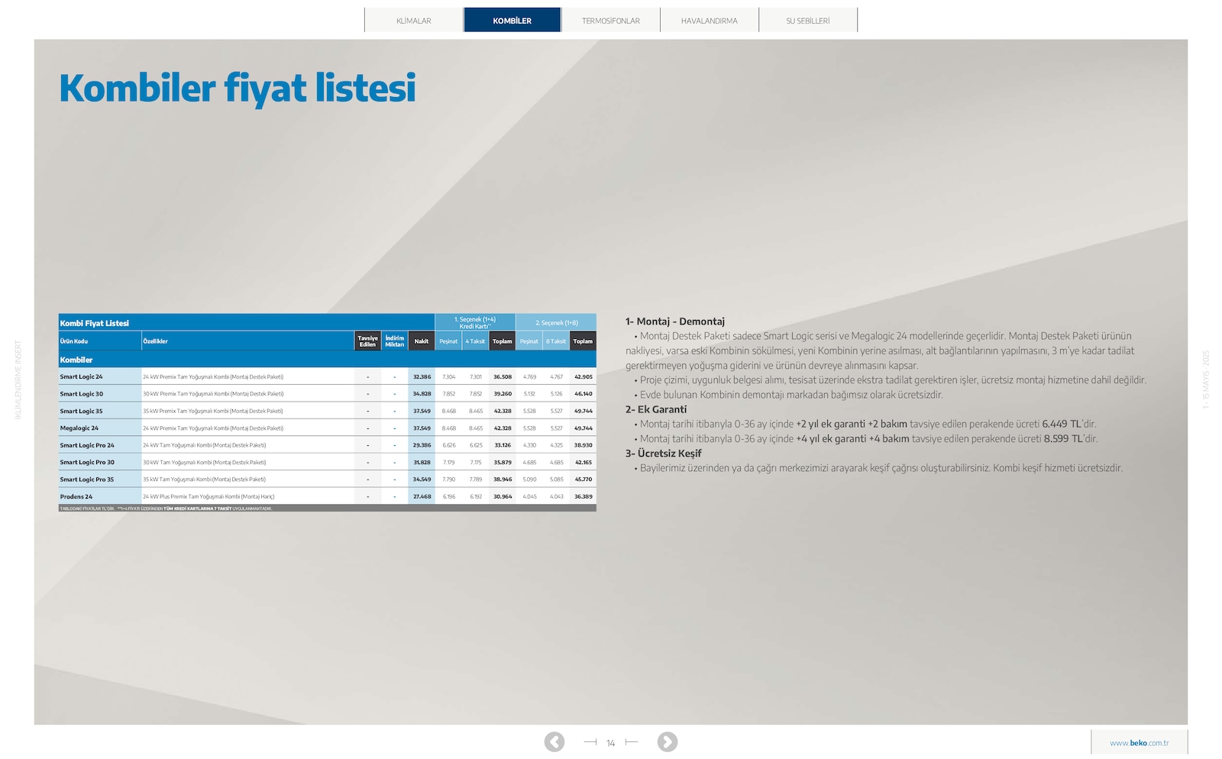Viewport: 1222px width, 759px height.
Task: Select the Smart Logic Pro 30 product name
Action: 87,462
